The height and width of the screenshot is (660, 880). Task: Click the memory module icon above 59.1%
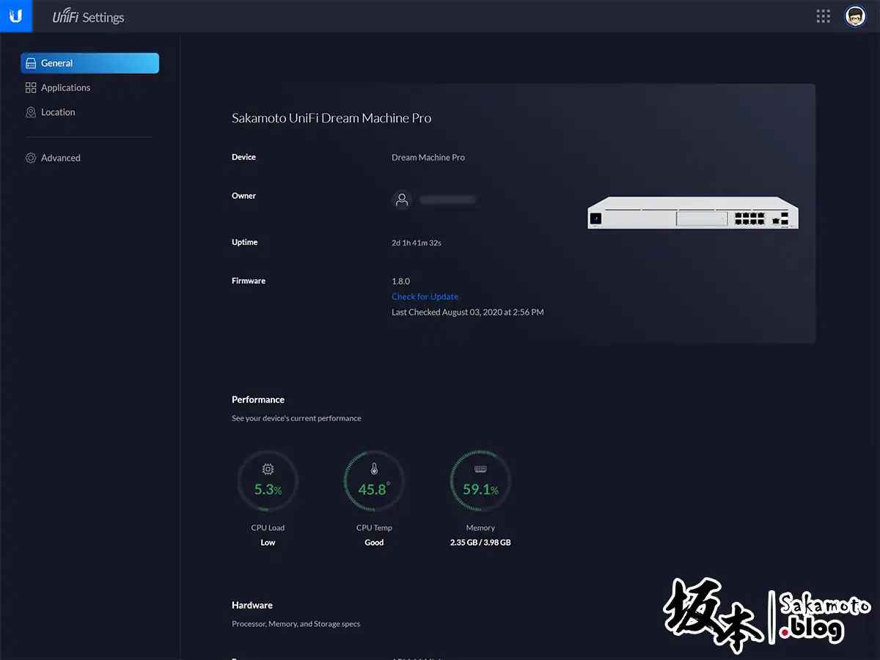pos(480,469)
